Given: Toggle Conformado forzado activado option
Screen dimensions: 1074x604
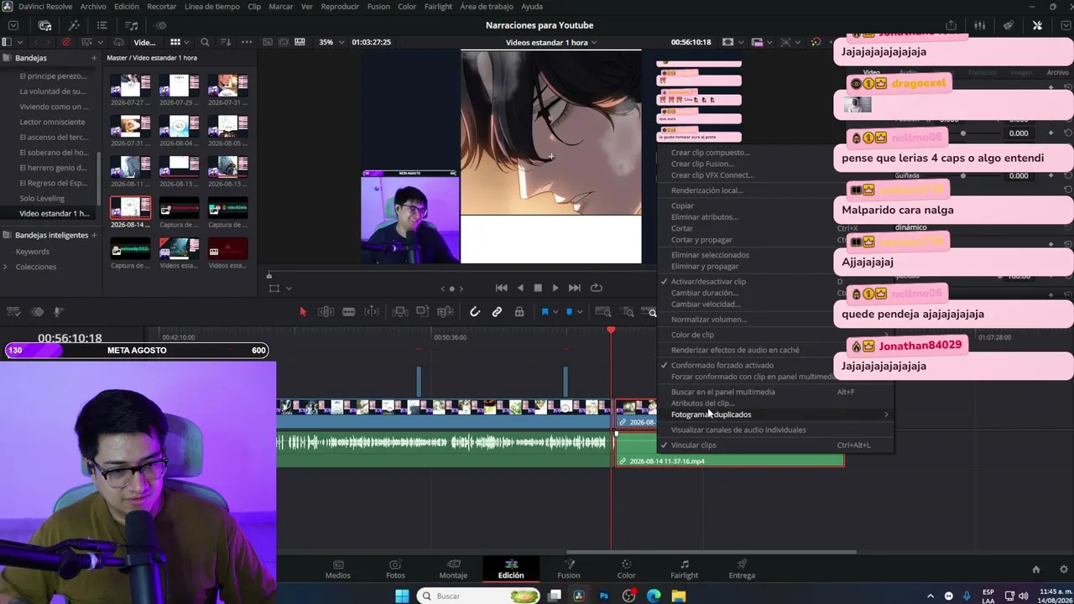Looking at the screenshot, I should point(776,366).
